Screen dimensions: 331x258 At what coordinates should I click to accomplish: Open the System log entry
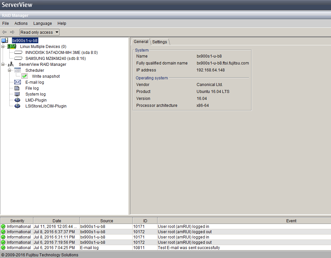[x=36, y=94]
